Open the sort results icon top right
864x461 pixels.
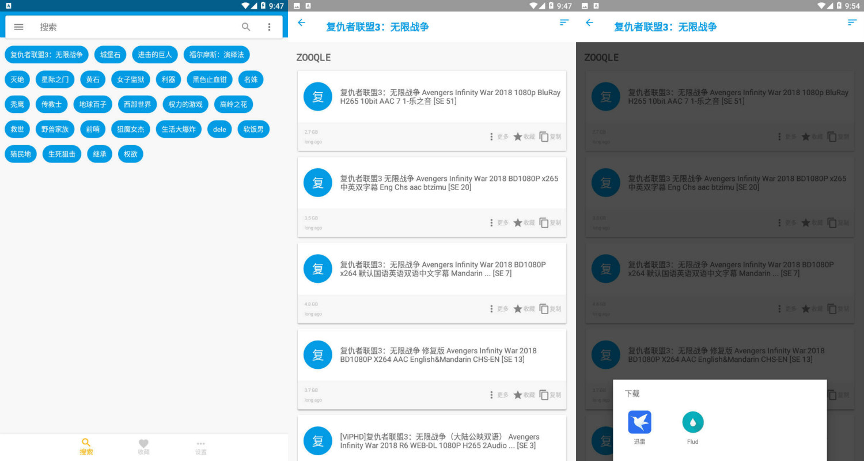pyautogui.click(x=563, y=22)
